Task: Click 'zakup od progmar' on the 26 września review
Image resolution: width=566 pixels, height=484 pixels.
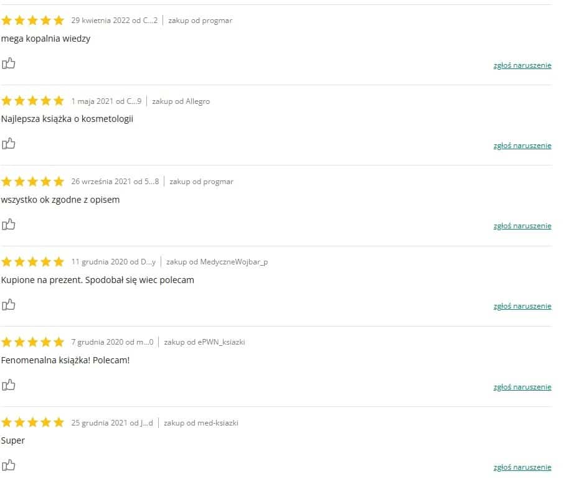Action: 201,182
